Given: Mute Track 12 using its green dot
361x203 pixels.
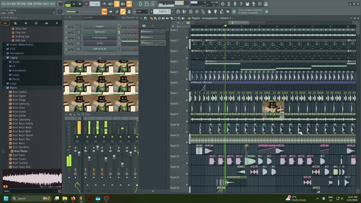Looking at the screenshot, I should tap(187, 153).
